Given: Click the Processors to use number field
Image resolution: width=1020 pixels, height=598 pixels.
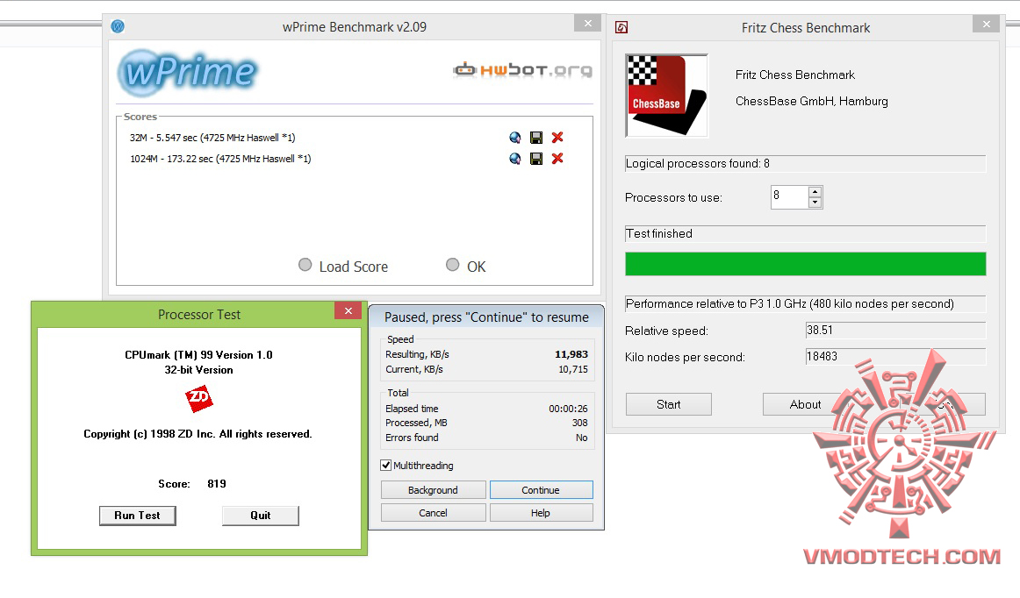Looking at the screenshot, I should tap(790, 197).
